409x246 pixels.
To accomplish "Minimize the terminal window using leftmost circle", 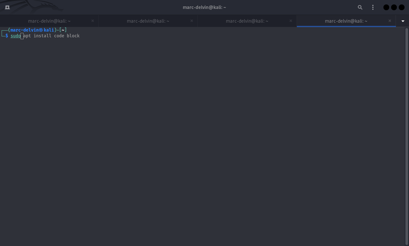I will (386, 7).
